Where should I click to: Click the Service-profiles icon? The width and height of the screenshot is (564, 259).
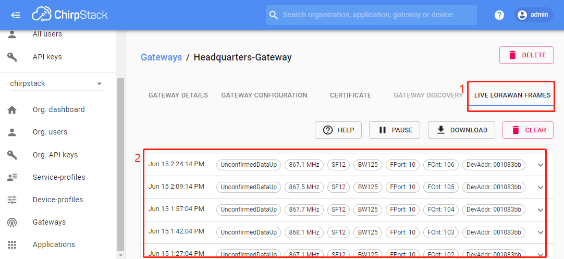(12, 177)
